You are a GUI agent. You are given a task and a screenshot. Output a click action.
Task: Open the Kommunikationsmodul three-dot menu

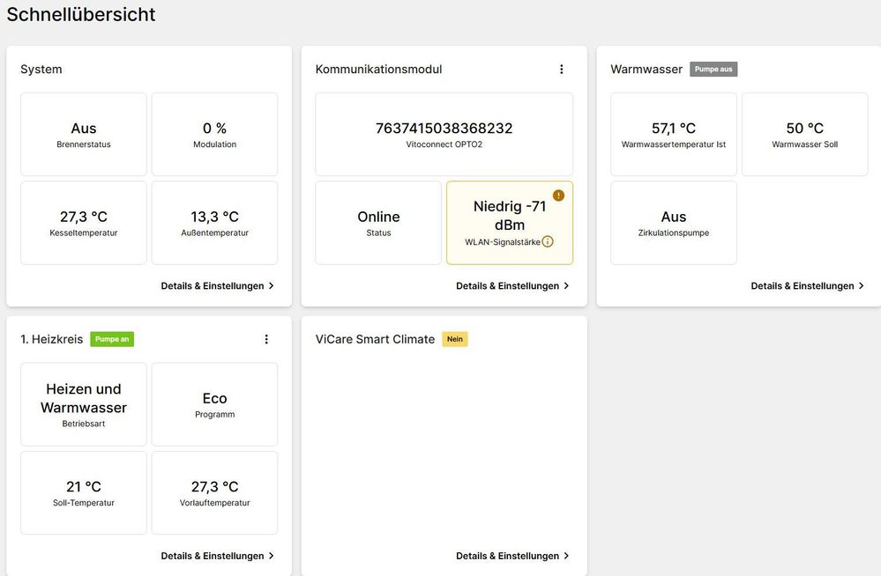[x=562, y=70]
